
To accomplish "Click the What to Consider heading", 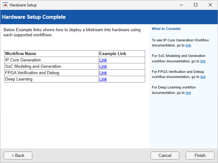I will (x=166, y=29).
